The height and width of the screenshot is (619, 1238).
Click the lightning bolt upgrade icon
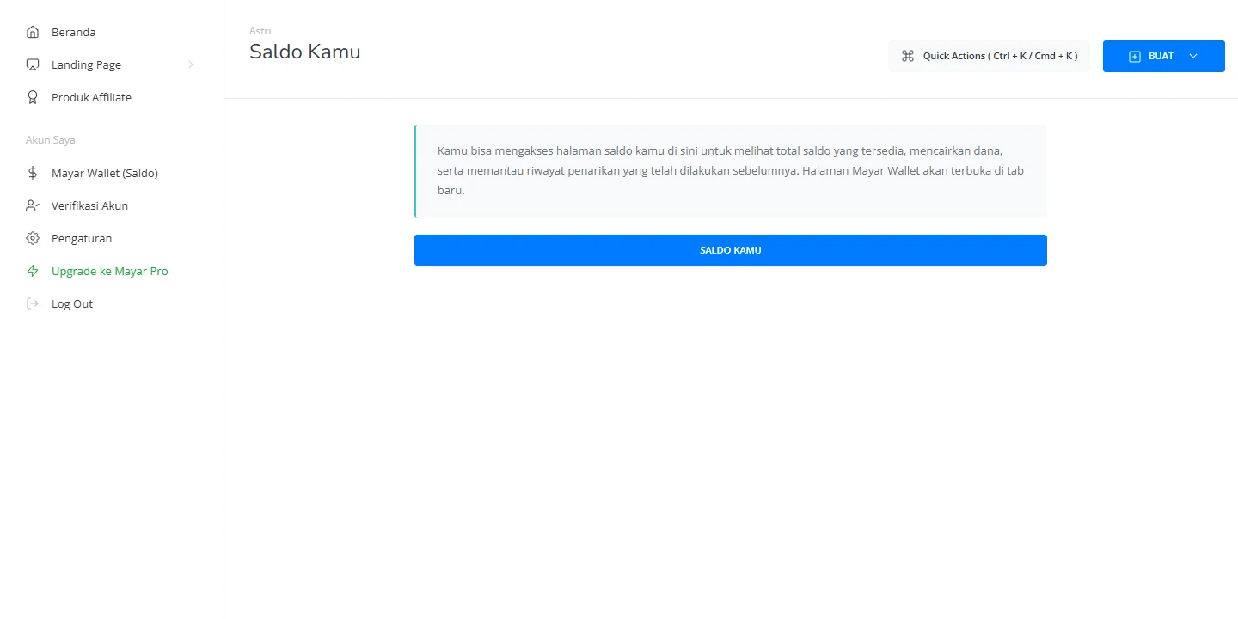pyautogui.click(x=33, y=271)
